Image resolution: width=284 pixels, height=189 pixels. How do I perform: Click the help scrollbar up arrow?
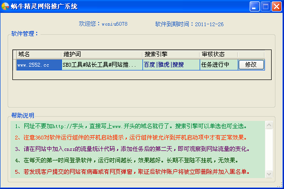(269, 125)
